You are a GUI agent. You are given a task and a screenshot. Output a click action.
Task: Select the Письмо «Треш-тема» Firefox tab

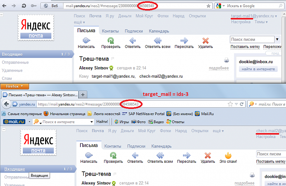point(40,95)
